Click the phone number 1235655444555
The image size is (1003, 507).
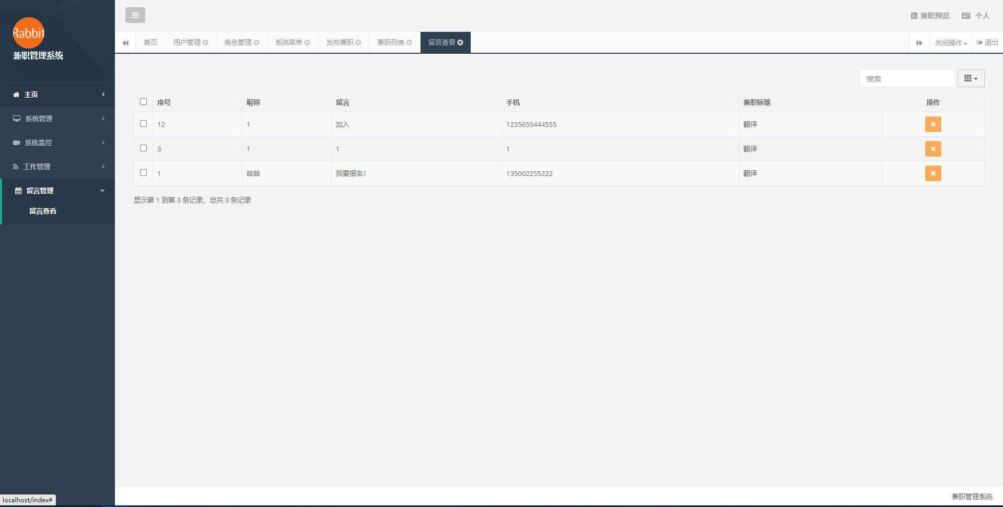point(531,124)
